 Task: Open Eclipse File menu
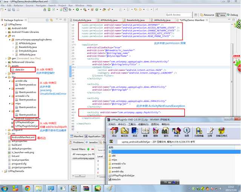click(x=3, y=6)
